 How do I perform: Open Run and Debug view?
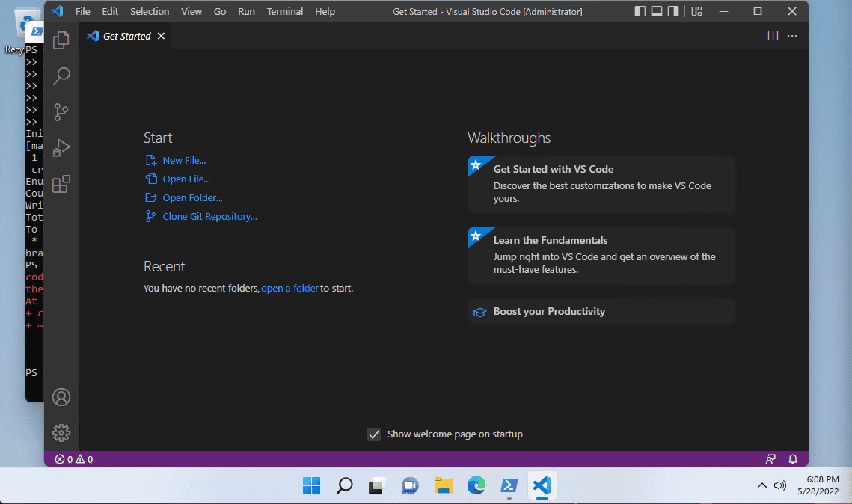coord(61,148)
